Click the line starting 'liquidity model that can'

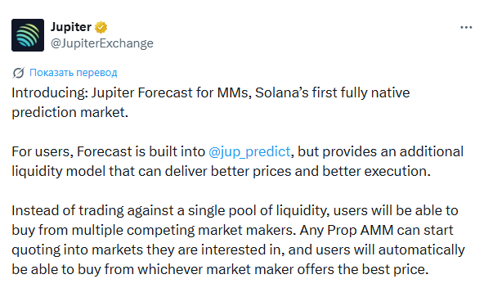point(221,171)
